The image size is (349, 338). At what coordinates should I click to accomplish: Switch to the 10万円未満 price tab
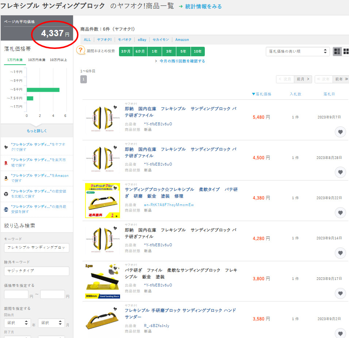click(37, 60)
